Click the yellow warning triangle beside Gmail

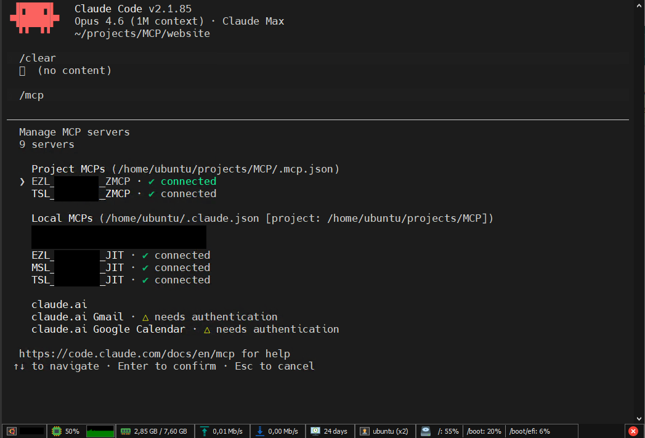coord(145,317)
